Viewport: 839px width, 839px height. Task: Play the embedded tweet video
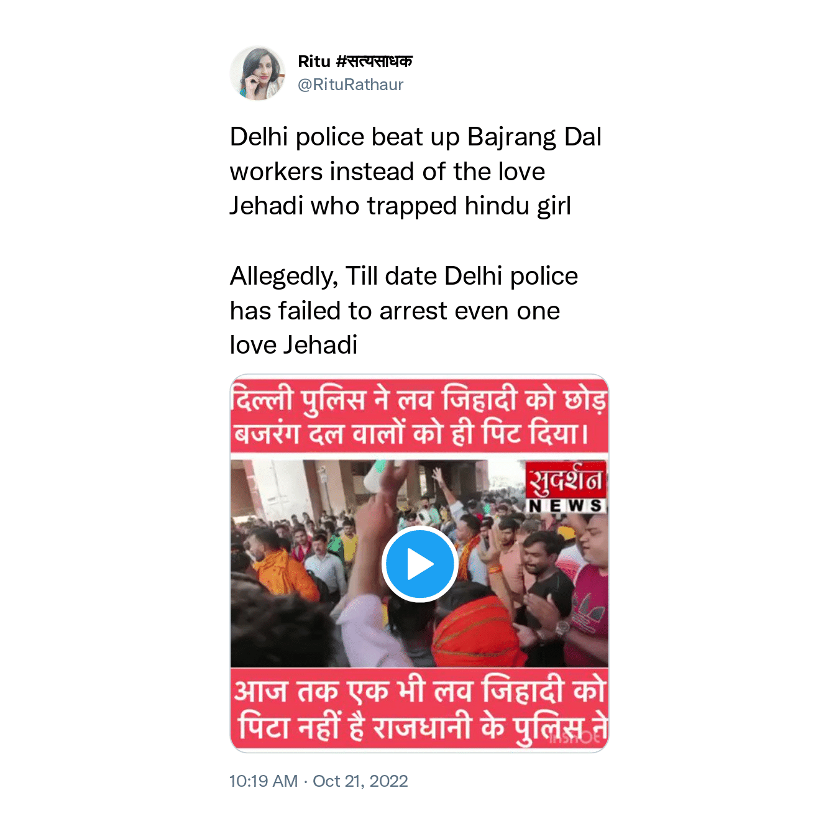[x=420, y=564]
